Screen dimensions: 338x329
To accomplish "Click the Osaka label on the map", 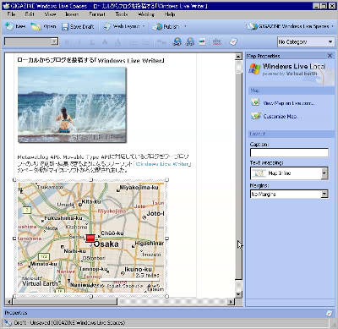I will pyautogui.click(x=106, y=244).
